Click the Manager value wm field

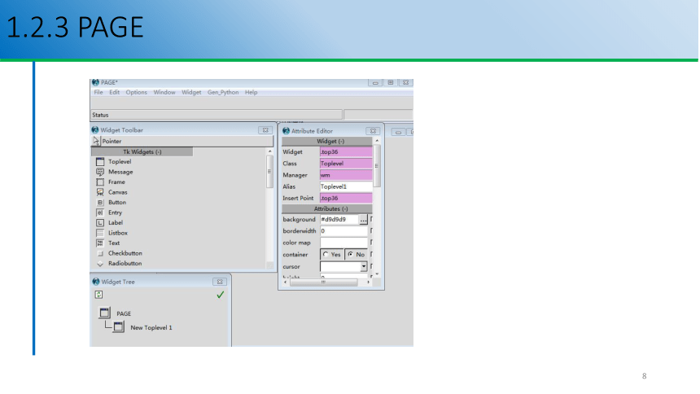tap(346, 175)
